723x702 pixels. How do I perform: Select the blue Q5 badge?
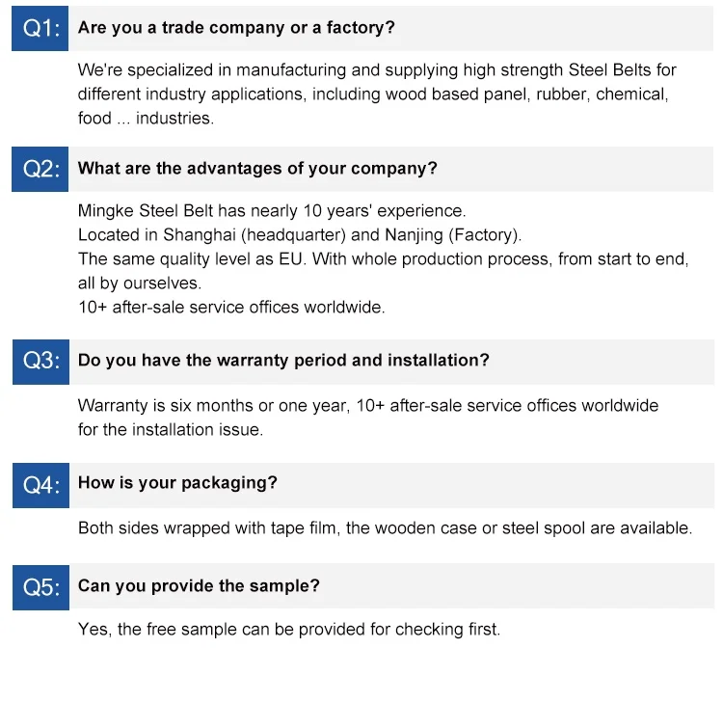41,586
